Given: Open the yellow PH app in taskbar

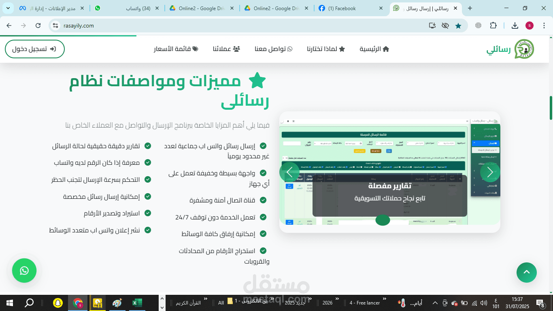Looking at the screenshot, I should (x=98, y=302).
